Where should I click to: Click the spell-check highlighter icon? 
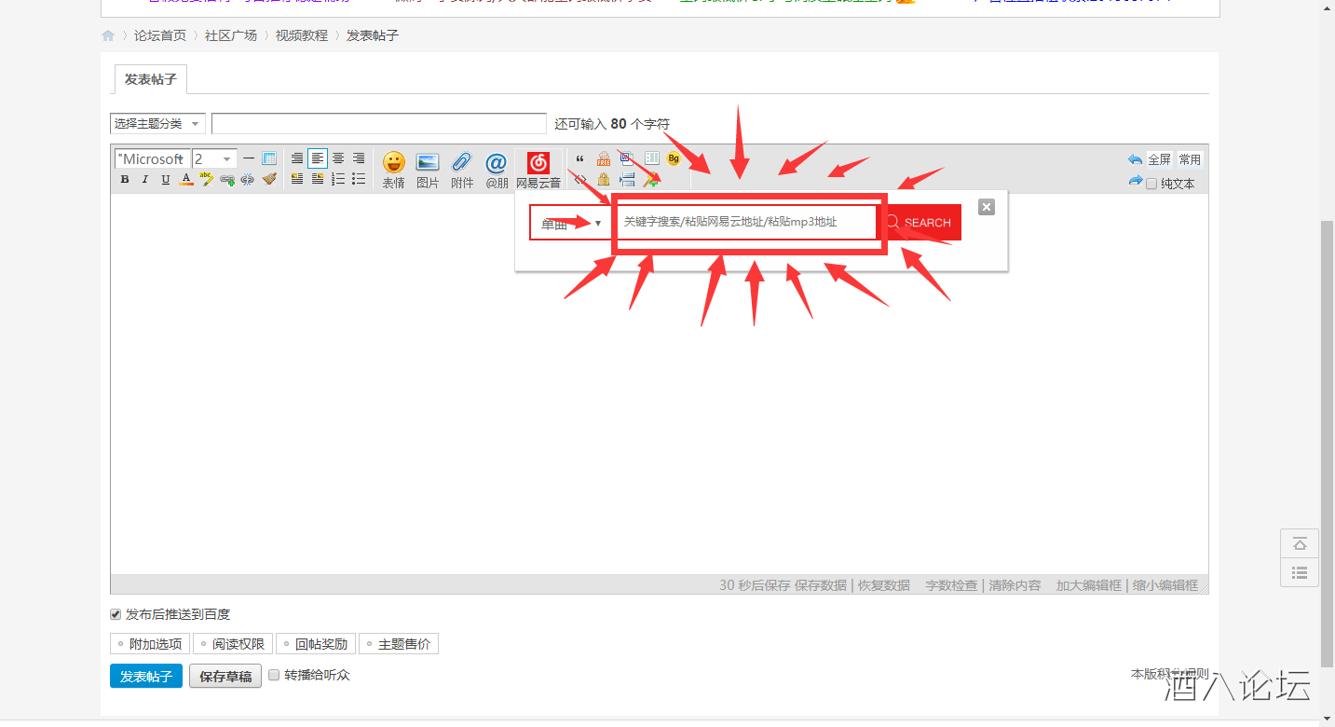(207, 179)
